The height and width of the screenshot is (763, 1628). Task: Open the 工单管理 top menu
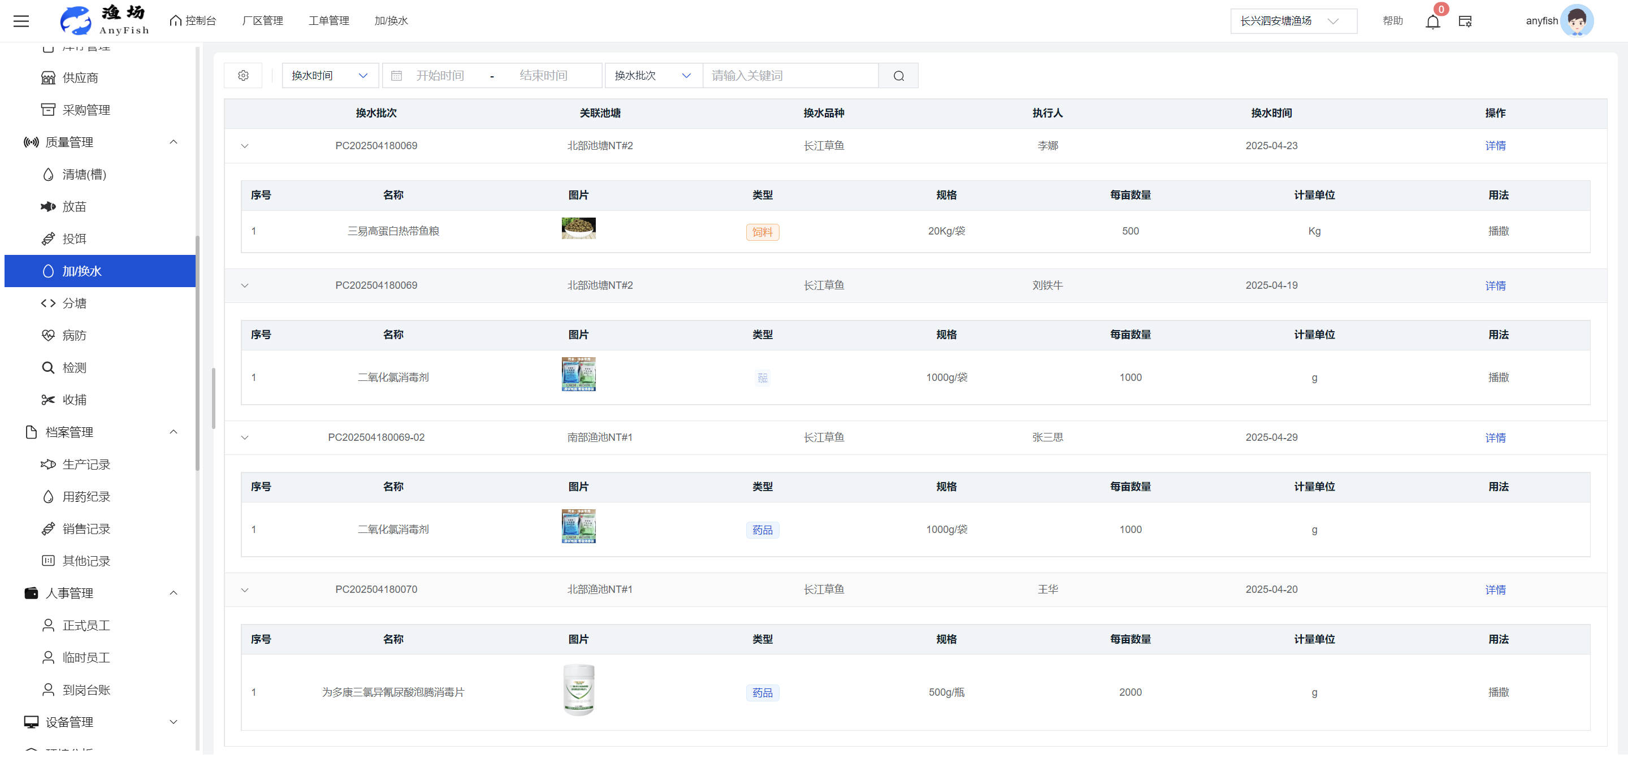click(x=328, y=21)
